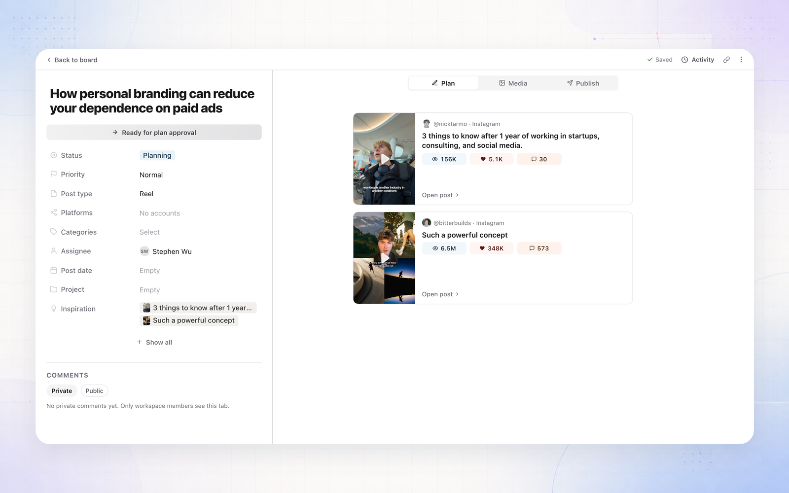Click the Platforms share icon
This screenshot has height=493, width=789.
point(54,212)
